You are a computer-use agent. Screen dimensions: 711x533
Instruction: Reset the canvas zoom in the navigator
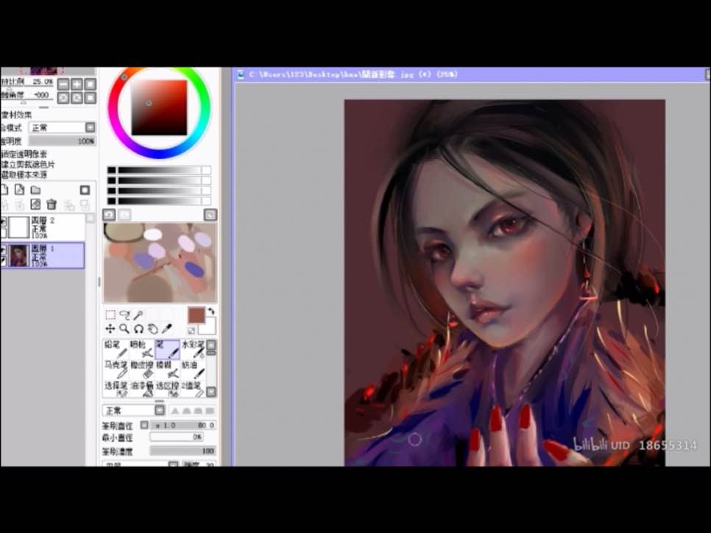tap(91, 84)
